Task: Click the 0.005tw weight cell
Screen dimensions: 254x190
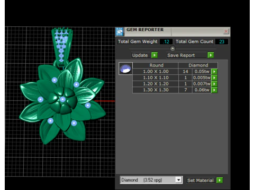Action: [x=202, y=78]
